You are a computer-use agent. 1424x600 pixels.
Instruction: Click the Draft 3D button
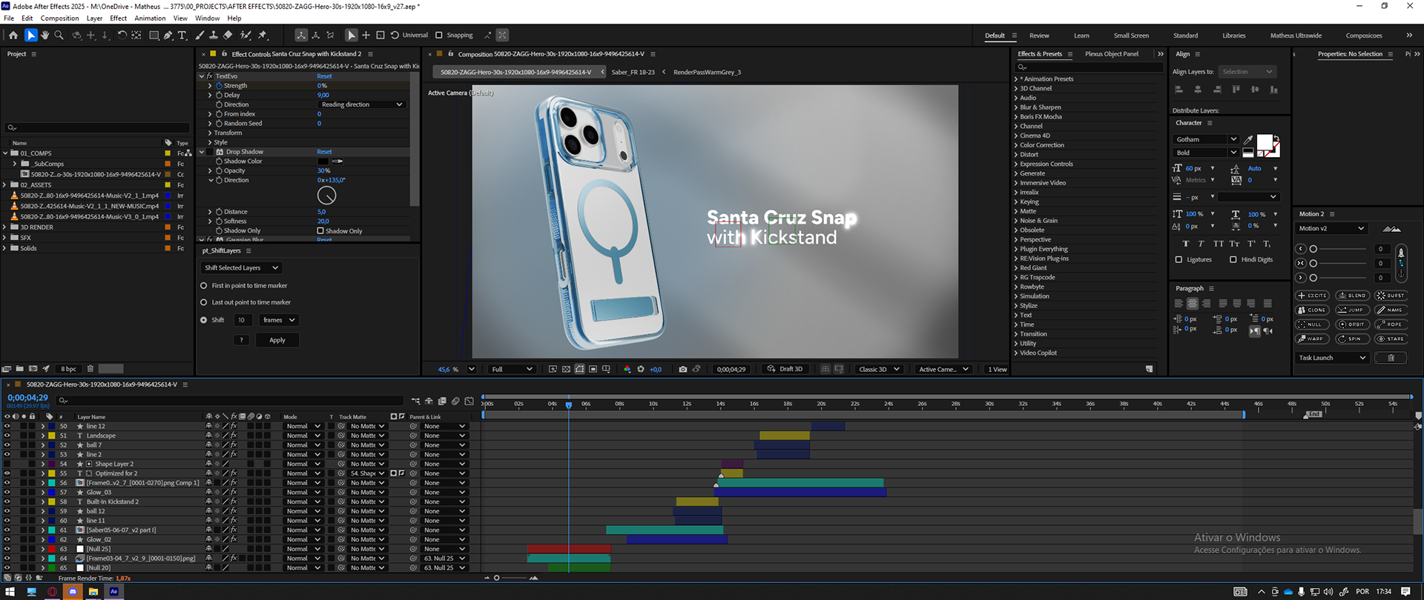[x=785, y=369]
